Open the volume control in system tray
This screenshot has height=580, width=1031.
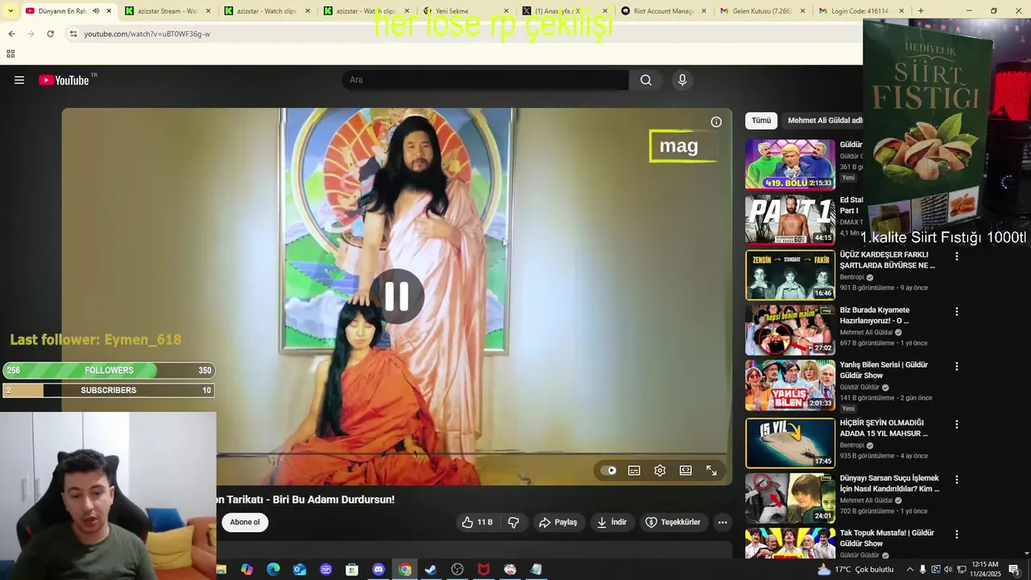(947, 570)
